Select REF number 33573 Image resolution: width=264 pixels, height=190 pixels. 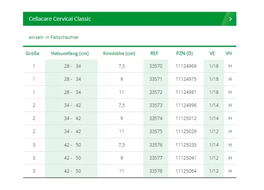point(156,105)
